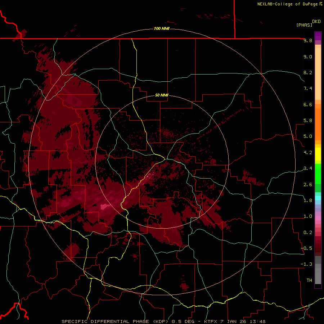Click the DKD label above the color bar
This screenshot has width=324, height=324.
coord(316,22)
